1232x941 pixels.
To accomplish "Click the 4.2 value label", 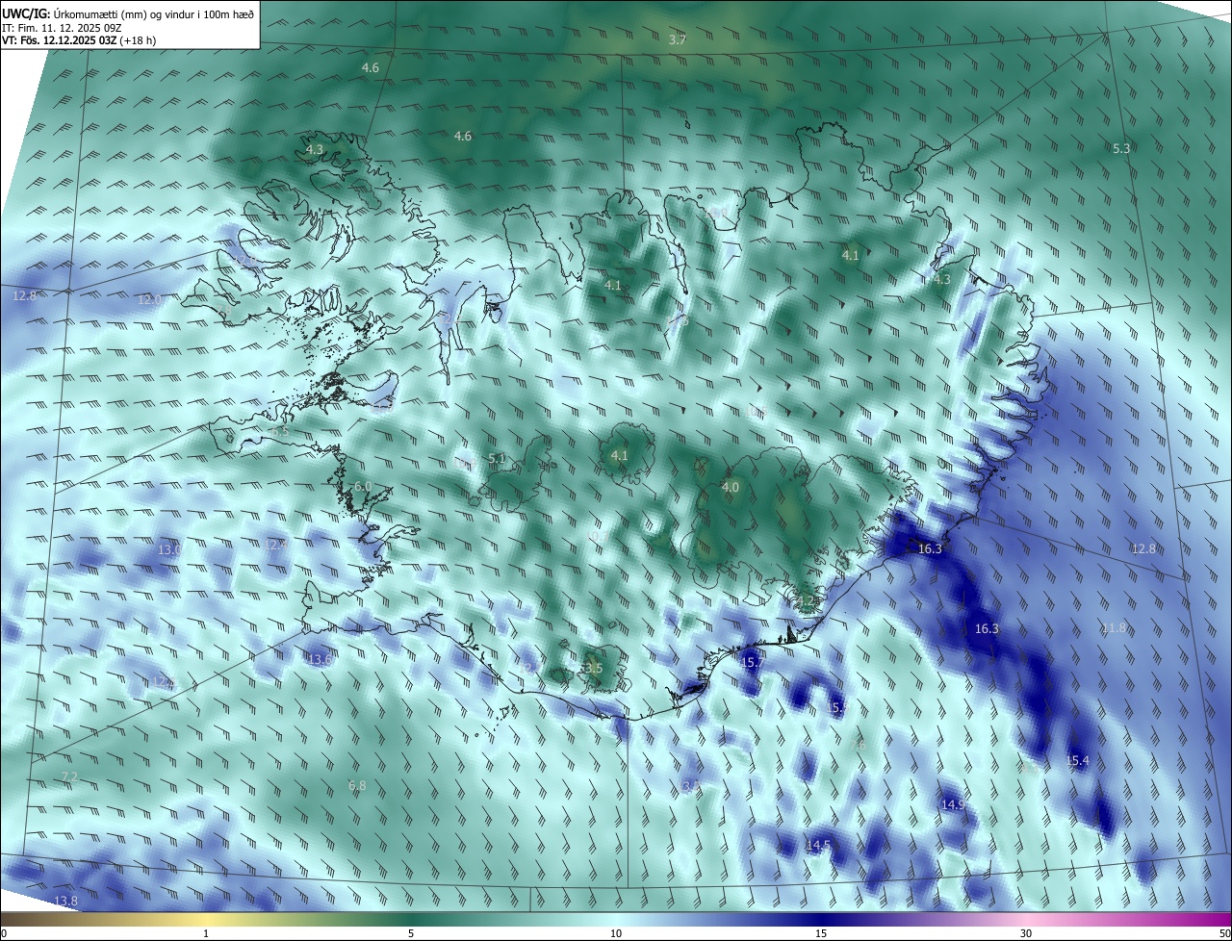I will pos(808,601).
